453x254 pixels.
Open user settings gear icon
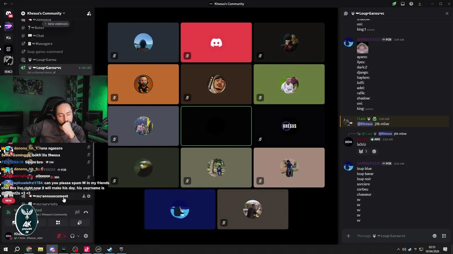click(x=86, y=236)
